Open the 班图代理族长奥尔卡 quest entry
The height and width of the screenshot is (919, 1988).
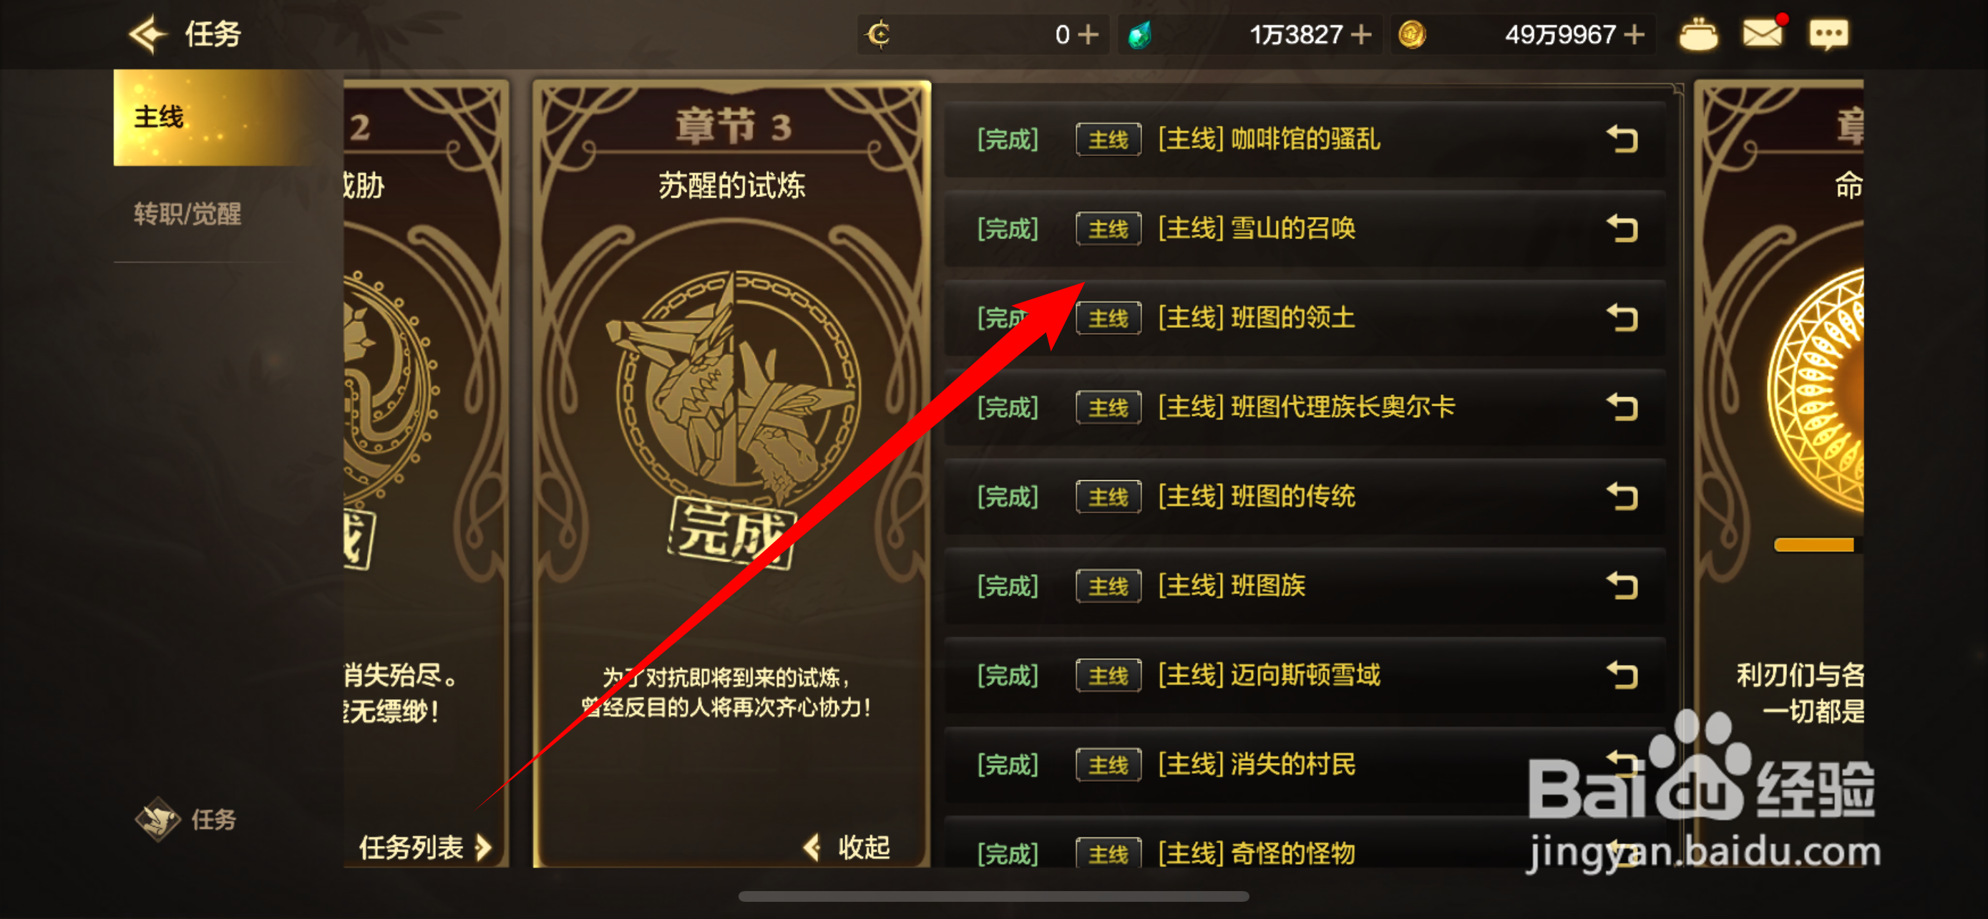click(1305, 407)
